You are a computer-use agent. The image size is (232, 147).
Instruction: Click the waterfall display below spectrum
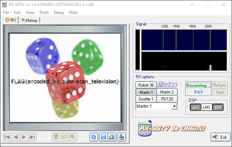click(184, 61)
